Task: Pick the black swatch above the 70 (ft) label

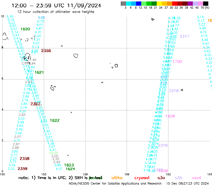Action: coord(206,3)
